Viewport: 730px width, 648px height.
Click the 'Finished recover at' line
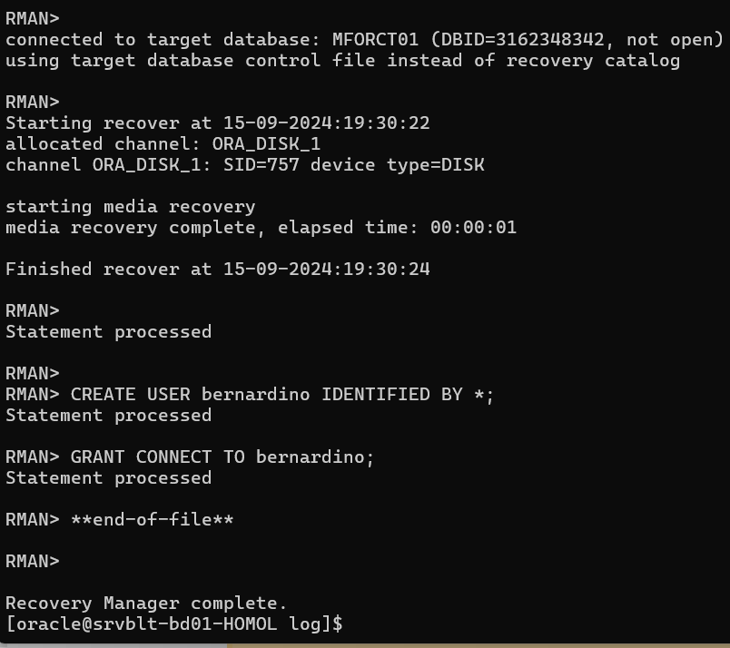pyautogui.click(x=217, y=269)
